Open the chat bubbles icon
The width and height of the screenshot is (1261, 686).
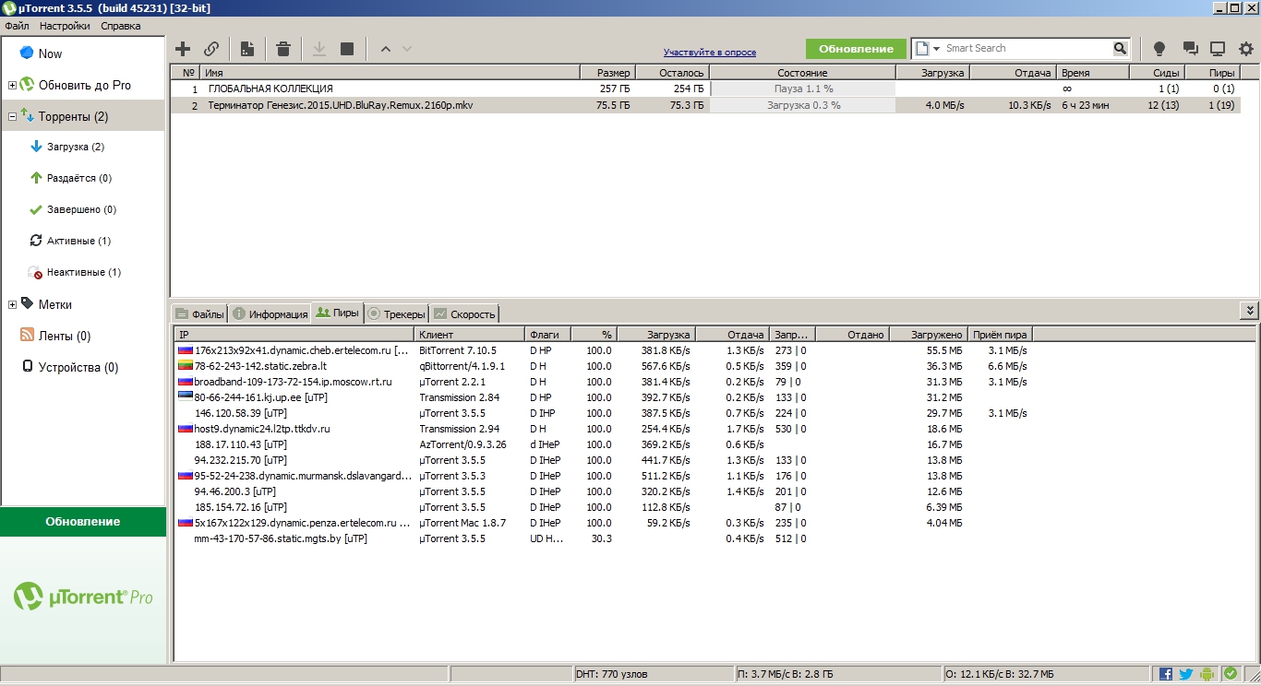[1190, 49]
